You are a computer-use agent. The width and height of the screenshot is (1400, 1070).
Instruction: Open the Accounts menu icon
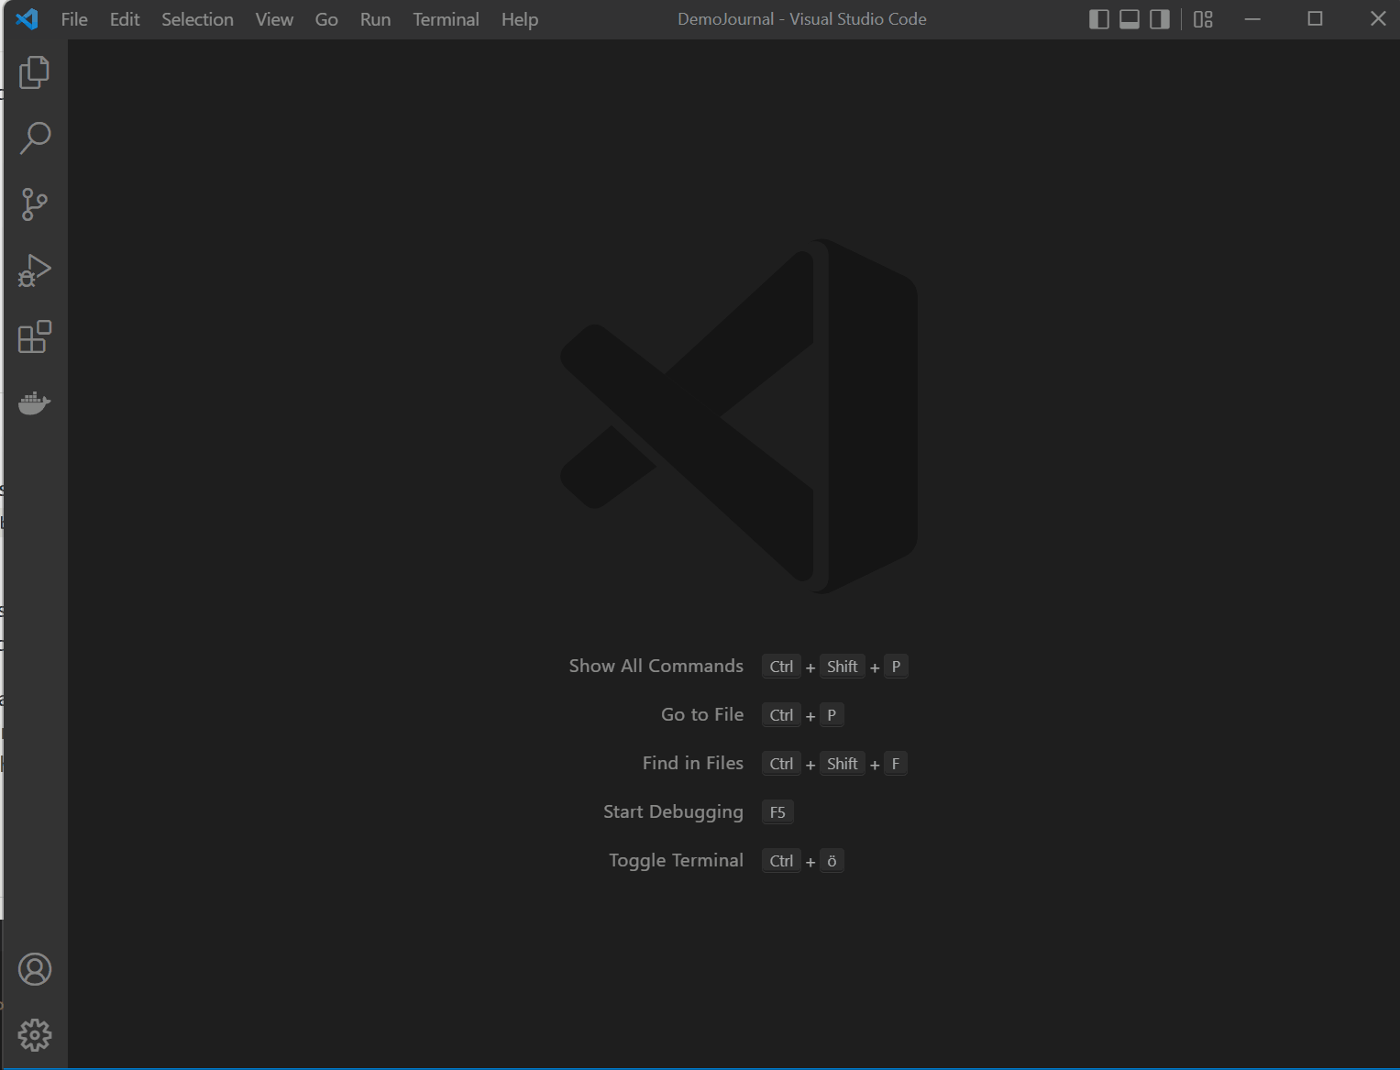click(x=35, y=969)
